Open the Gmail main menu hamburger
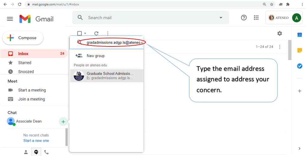The image size is (306, 156). pos(10,19)
